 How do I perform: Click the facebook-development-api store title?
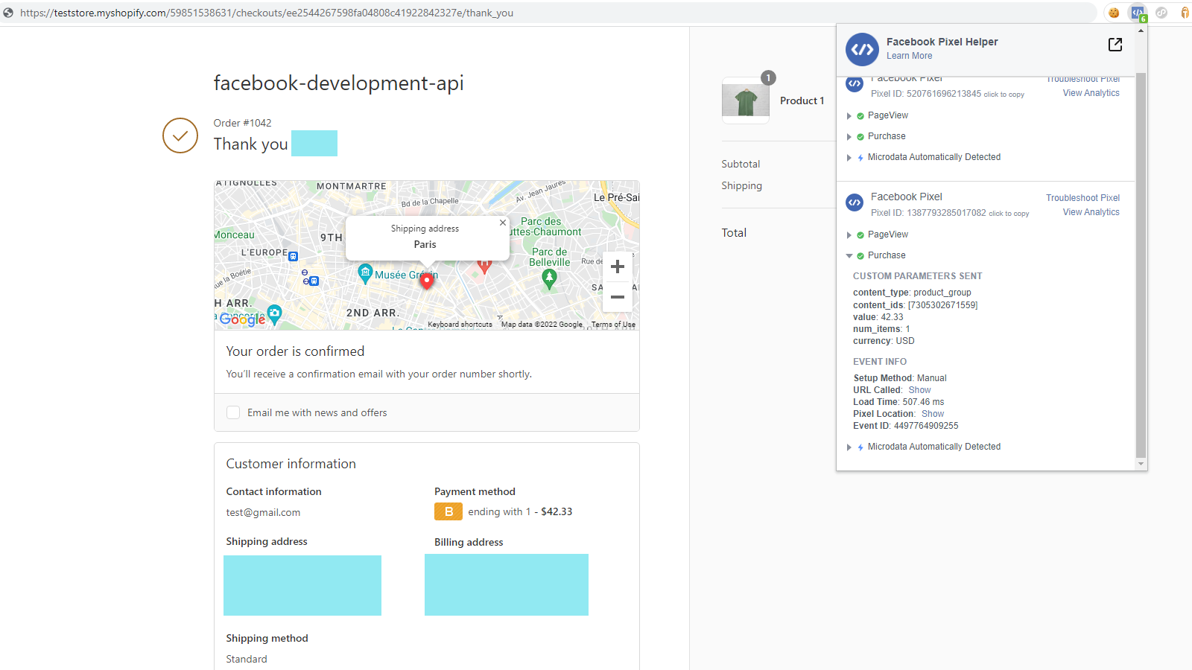coord(338,83)
